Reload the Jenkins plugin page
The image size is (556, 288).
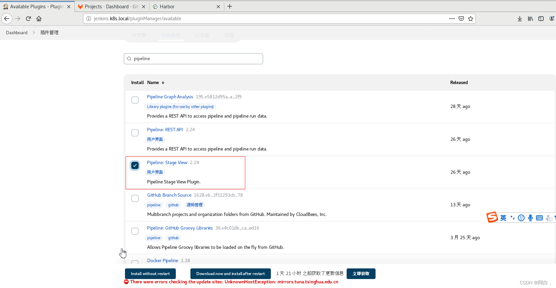point(29,19)
